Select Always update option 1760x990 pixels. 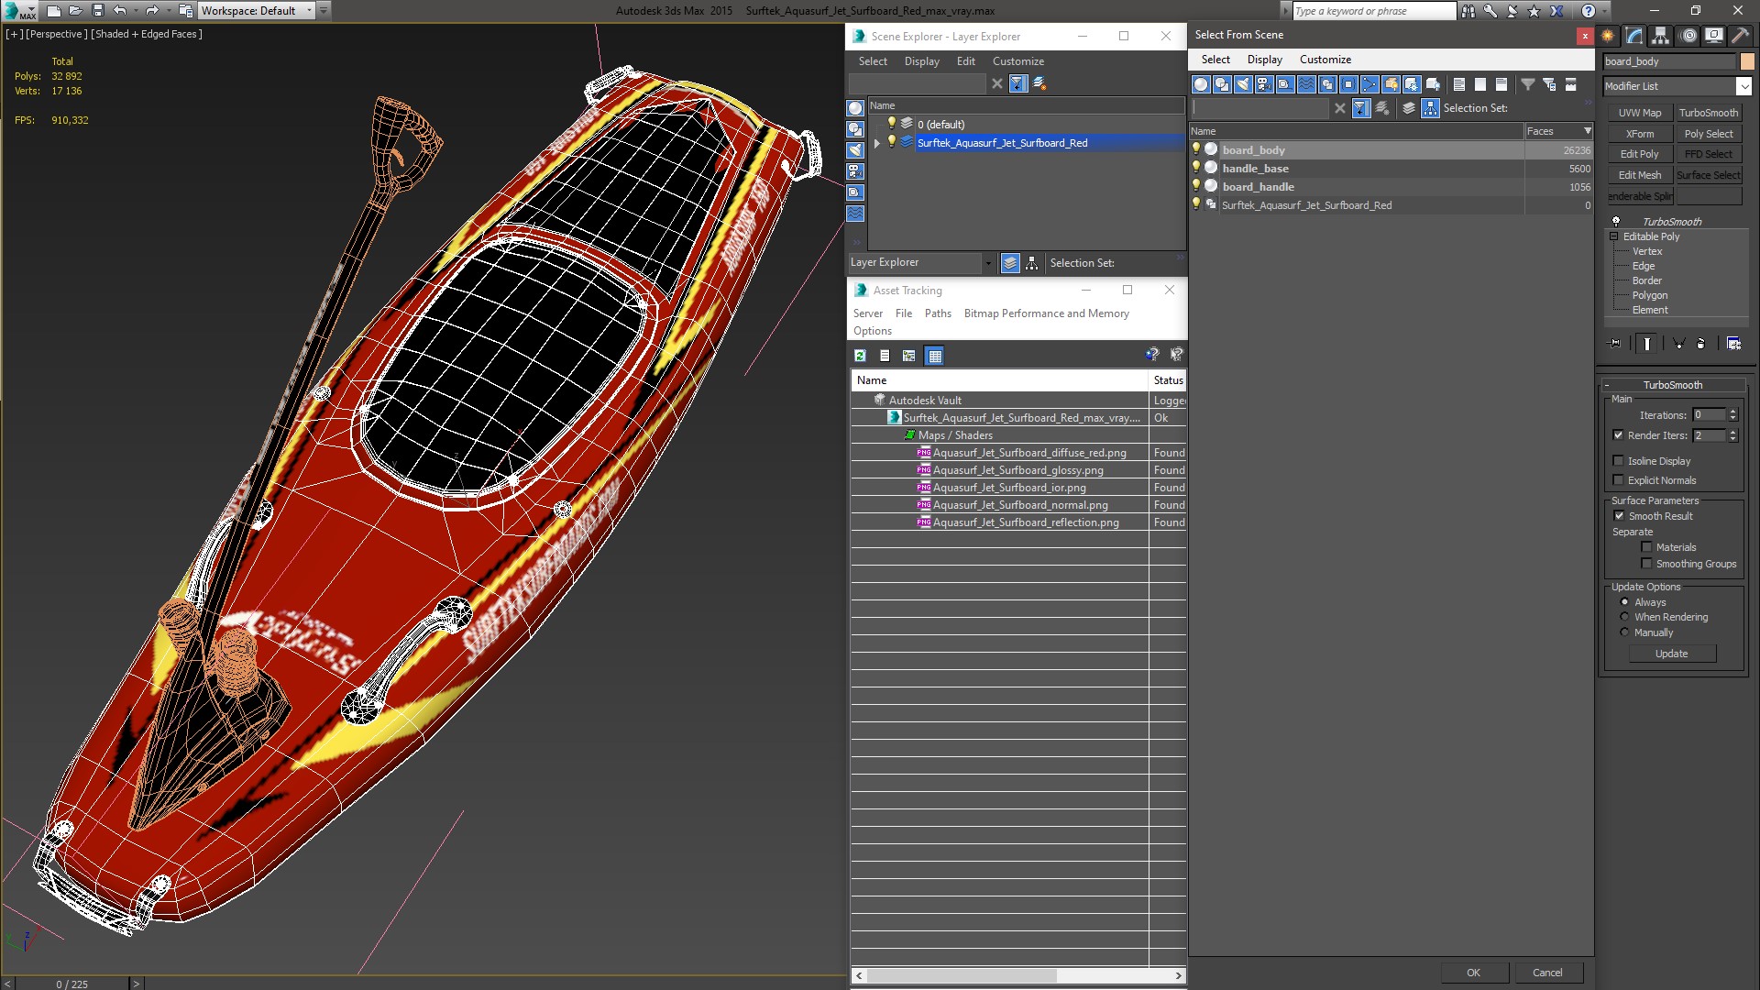(x=1624, y=602)
